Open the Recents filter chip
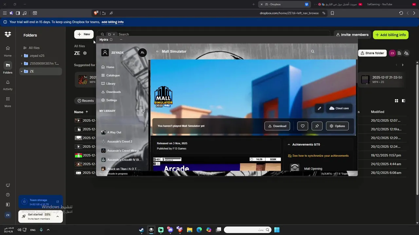The height and width of the screenshot is (235, 419). pyautogui.click(x=86, y=101)
